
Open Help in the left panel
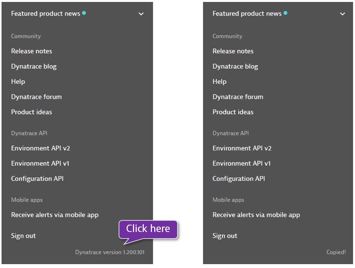[x=18, y=82]
